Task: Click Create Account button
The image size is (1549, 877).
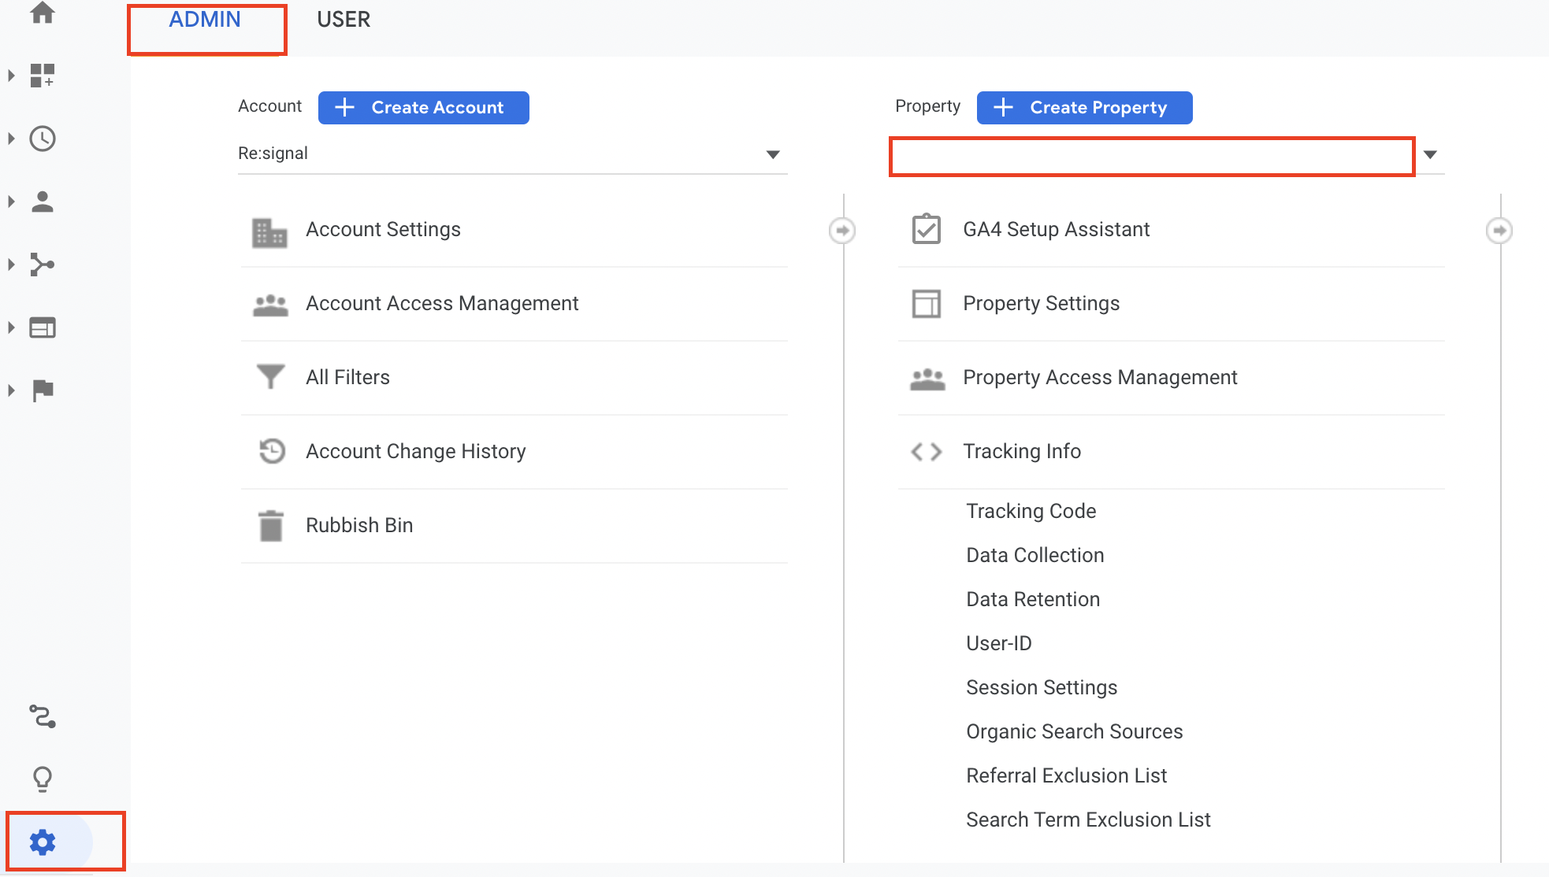Action: pyautogui.click(x=422, y=106)
